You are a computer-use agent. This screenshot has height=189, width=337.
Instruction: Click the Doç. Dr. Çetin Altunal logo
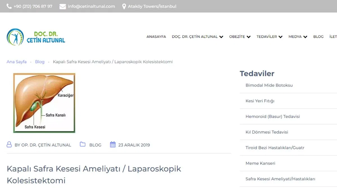click(x=36, y=37)
